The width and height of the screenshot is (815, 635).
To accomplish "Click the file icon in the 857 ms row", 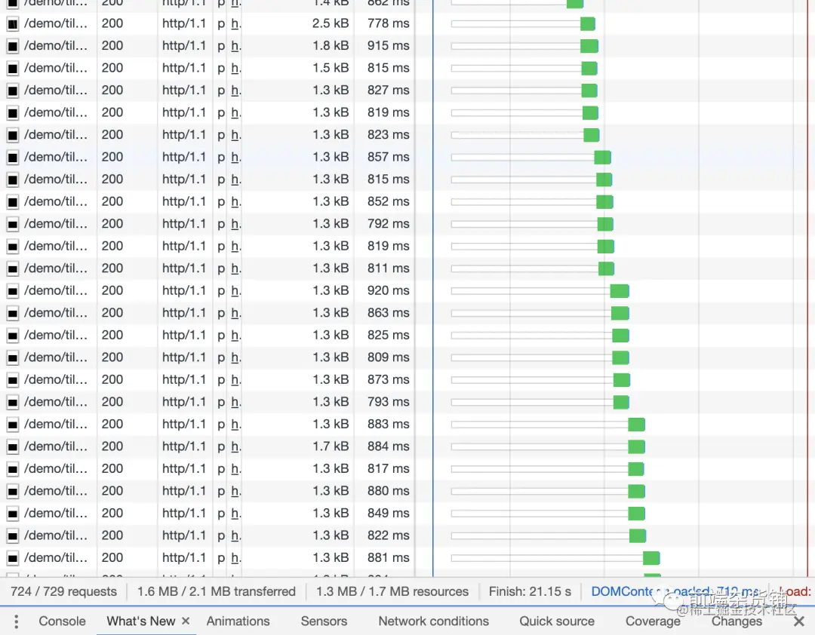I will point(13,158).
